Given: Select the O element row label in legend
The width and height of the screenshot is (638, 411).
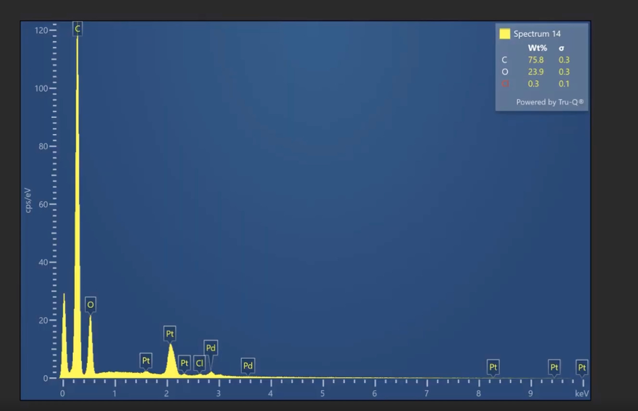Looking at the screenshot, I should (x=505, y=72).
